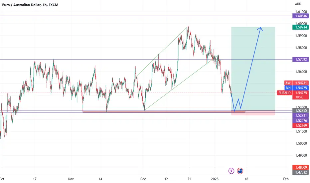
Task: Click the Dec label on the time axis
Action: (x=143, y=179)
